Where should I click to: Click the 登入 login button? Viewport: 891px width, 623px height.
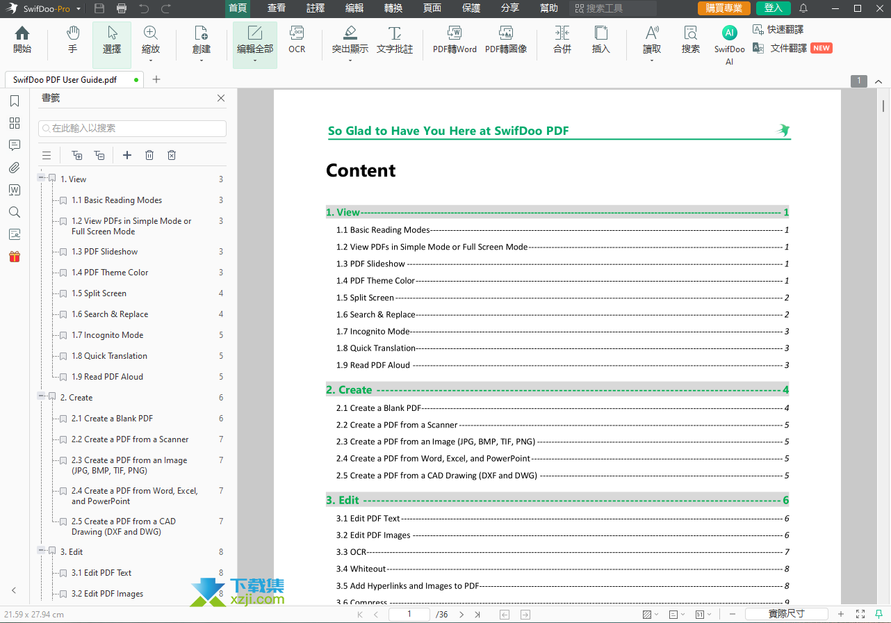pyautogui.click(x=774, y=8)
